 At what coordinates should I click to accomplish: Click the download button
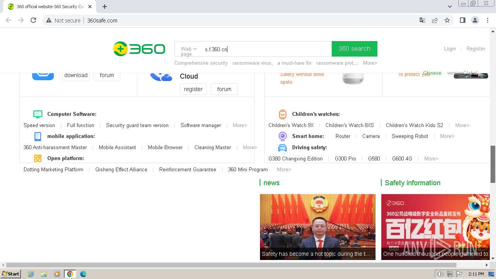[x=76, y=75]
